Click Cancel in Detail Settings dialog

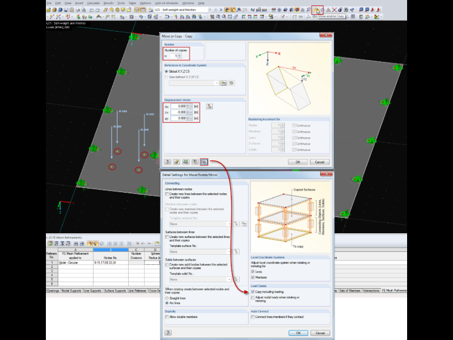[x=320, y=333]
